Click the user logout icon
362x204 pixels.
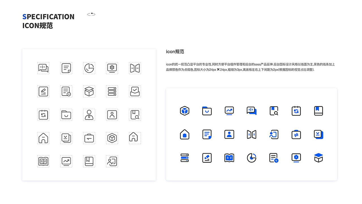[x=274, y=134]
